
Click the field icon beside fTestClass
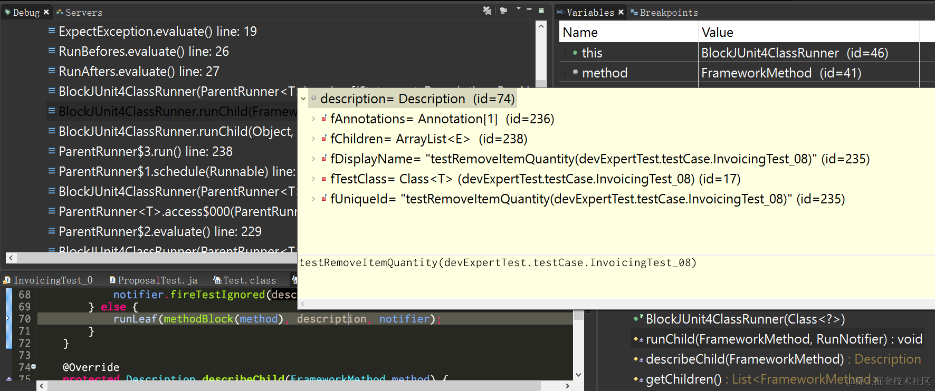(x=324, y=179)
